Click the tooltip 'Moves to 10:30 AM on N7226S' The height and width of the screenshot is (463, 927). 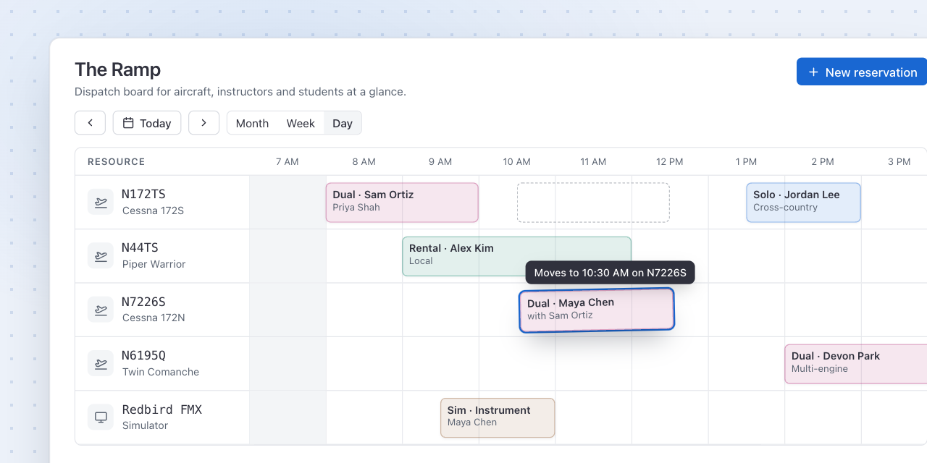[610, 273]
